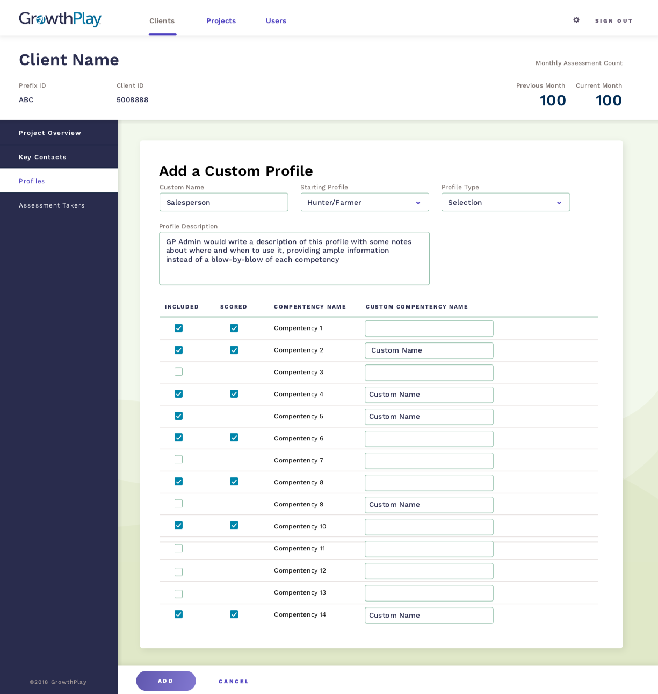Toggle Included checkbox for Compentency 14
Image resolution: width=658 pixels, height=694 pixels.
(178, 614)
